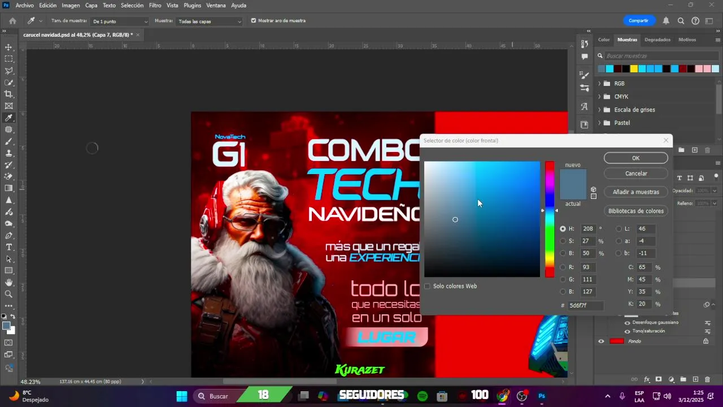This screenshot has height=407, width=723.
Task: Open the Imagen menu
Action: click(71, 5)
